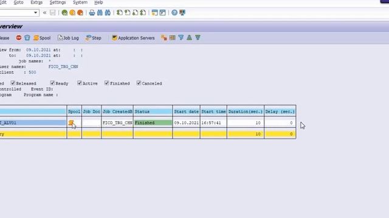
Task: Click the Spool column header
Action: click(x=74, y=111)
